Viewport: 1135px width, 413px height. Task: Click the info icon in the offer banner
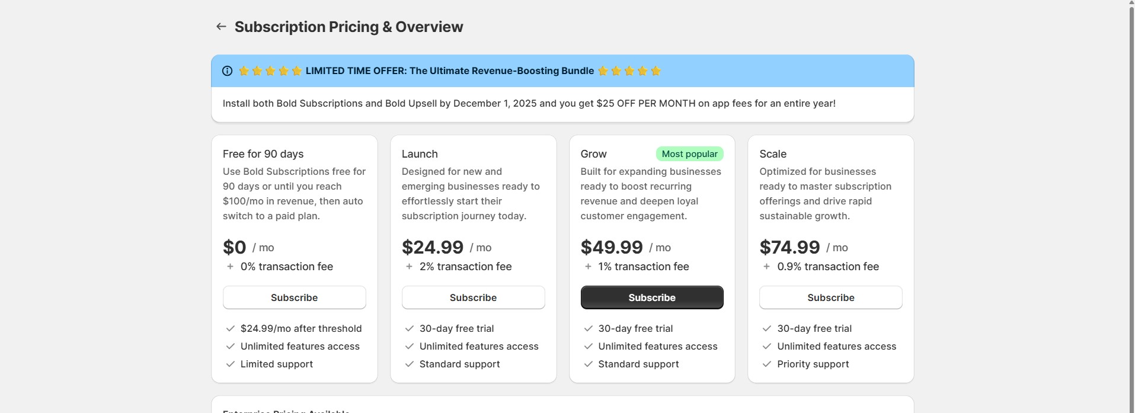[227, 71]
